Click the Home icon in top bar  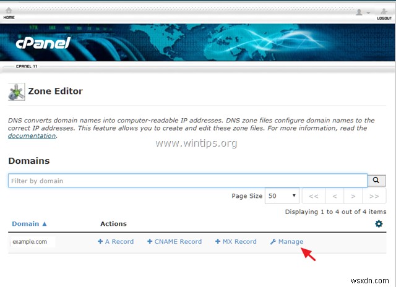click(x=9, y=14)
